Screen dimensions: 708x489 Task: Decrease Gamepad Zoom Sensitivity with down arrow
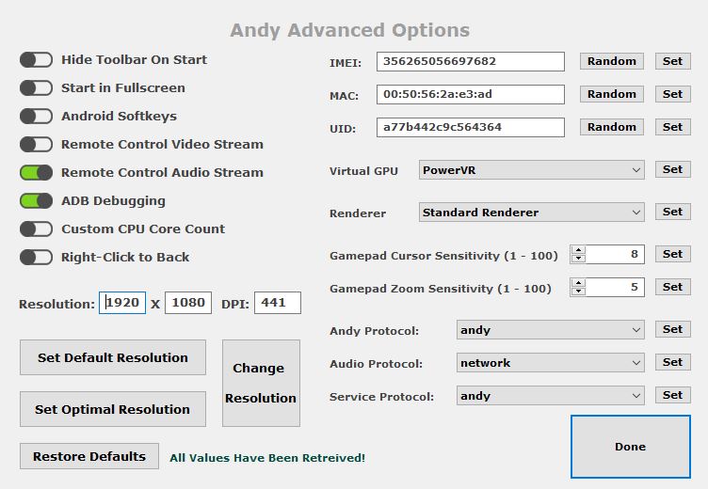(x=578, y=292)
